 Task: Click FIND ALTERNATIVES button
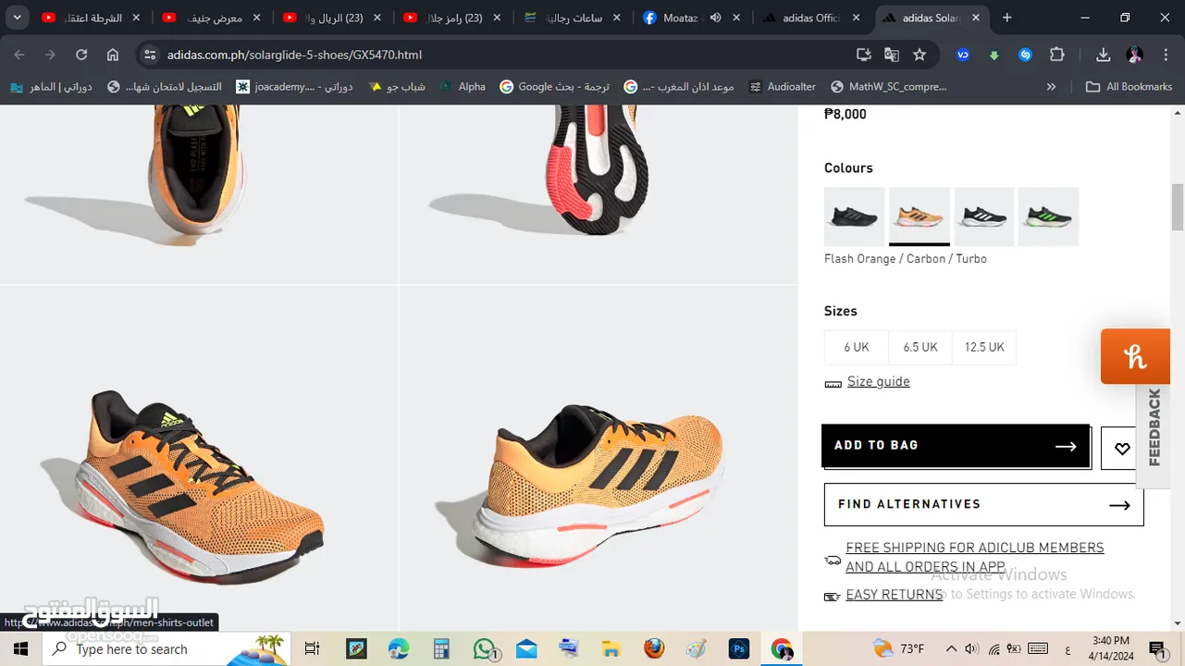[x=984, y=505]
